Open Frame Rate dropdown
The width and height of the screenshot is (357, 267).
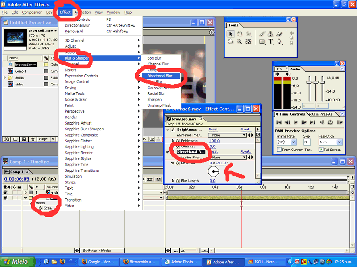(x=293, y=142)
